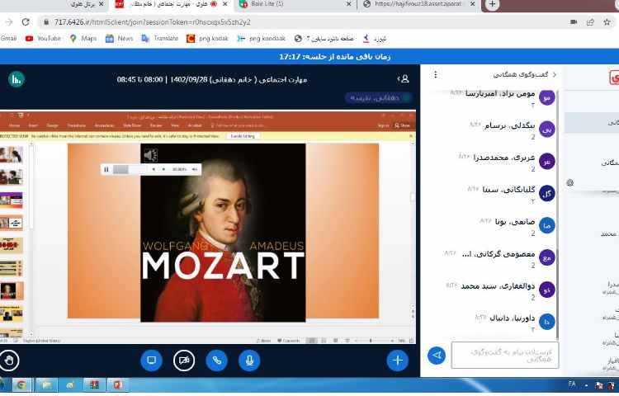
Task: Click the avatar of داورنیا، دانیال
Action: pyautogui.click(x=546, y=322)
